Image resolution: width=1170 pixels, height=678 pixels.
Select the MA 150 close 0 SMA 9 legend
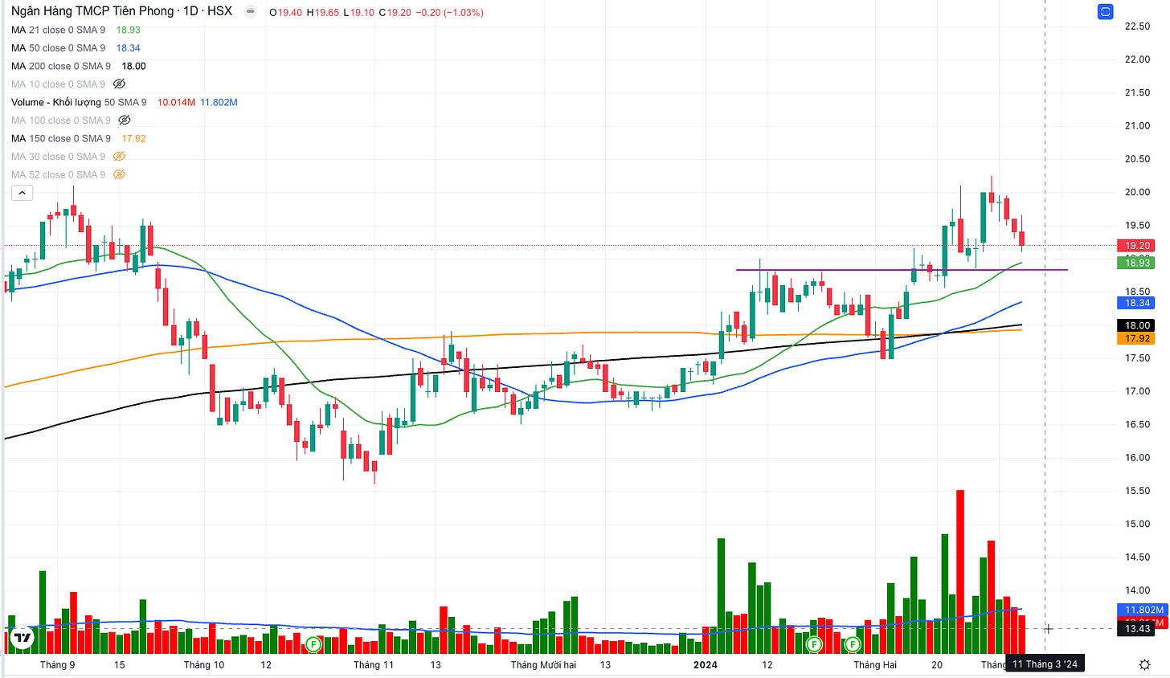pyautogui.click(x=61, y=138)
